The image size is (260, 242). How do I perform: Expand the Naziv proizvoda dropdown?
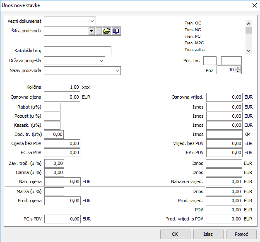coord(117,71)
